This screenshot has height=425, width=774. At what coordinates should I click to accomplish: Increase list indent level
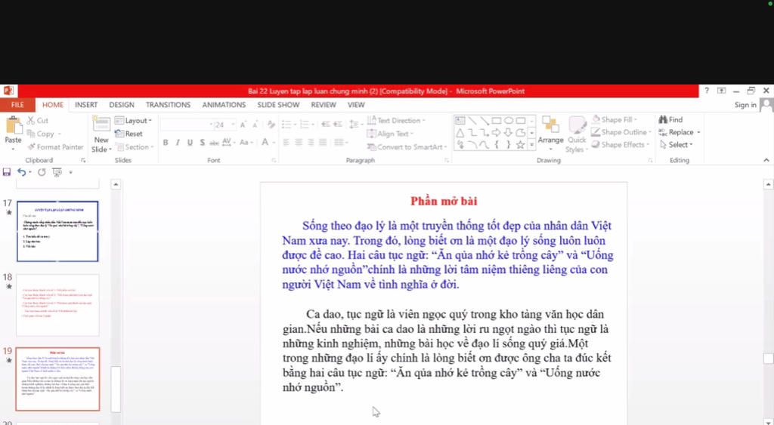point(338,125)
